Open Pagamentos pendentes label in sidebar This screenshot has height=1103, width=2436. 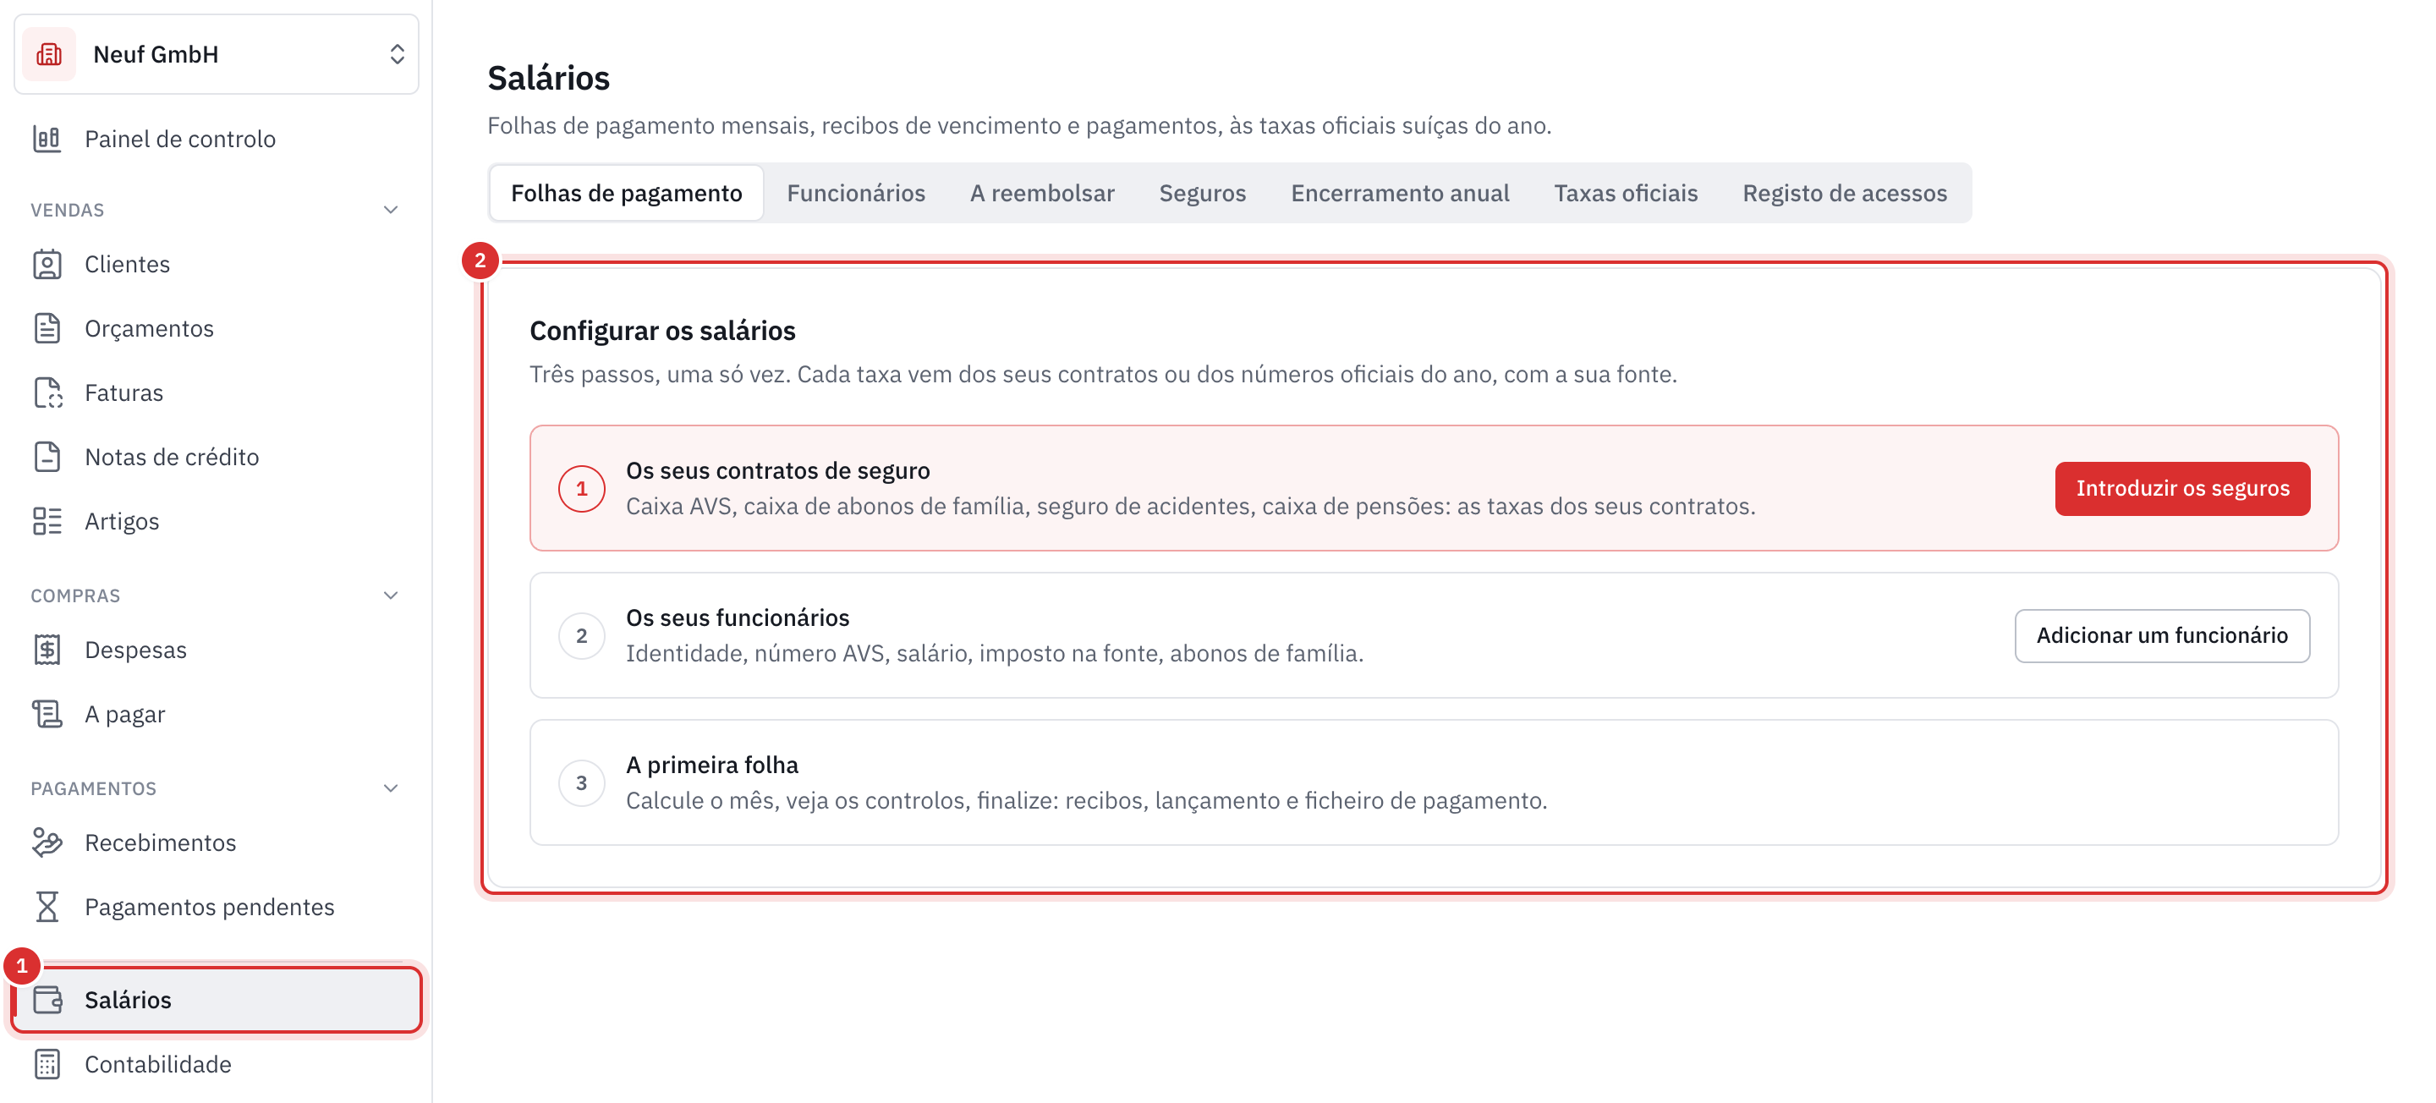point(210,908)
